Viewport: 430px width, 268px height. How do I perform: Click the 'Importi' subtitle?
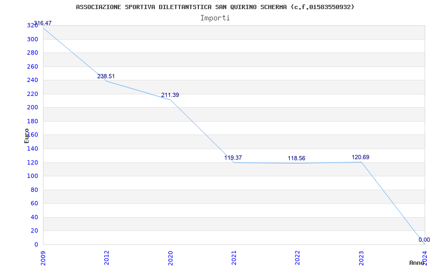[x=215, y=18]
